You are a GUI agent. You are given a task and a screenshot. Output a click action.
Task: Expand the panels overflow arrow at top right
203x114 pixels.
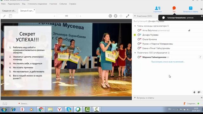pos(201,9)
